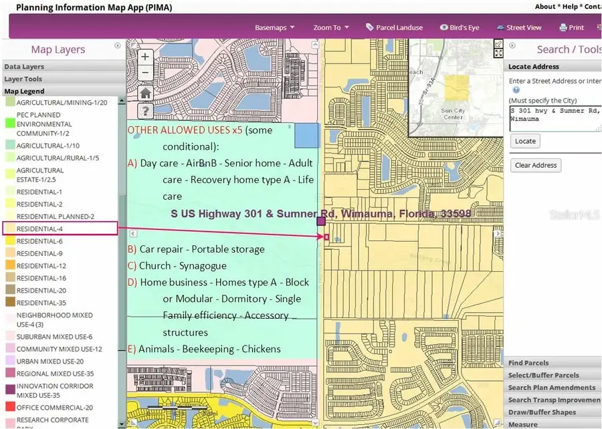
Task: Expand the Data Layers section
Action: [x=24, y=67]
